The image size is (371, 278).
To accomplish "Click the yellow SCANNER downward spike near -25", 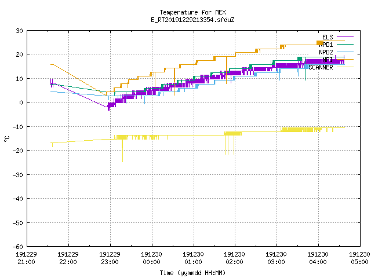I will (x=122, y=151).
